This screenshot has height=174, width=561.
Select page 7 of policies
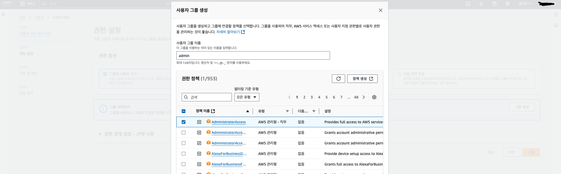pos(341,97)
